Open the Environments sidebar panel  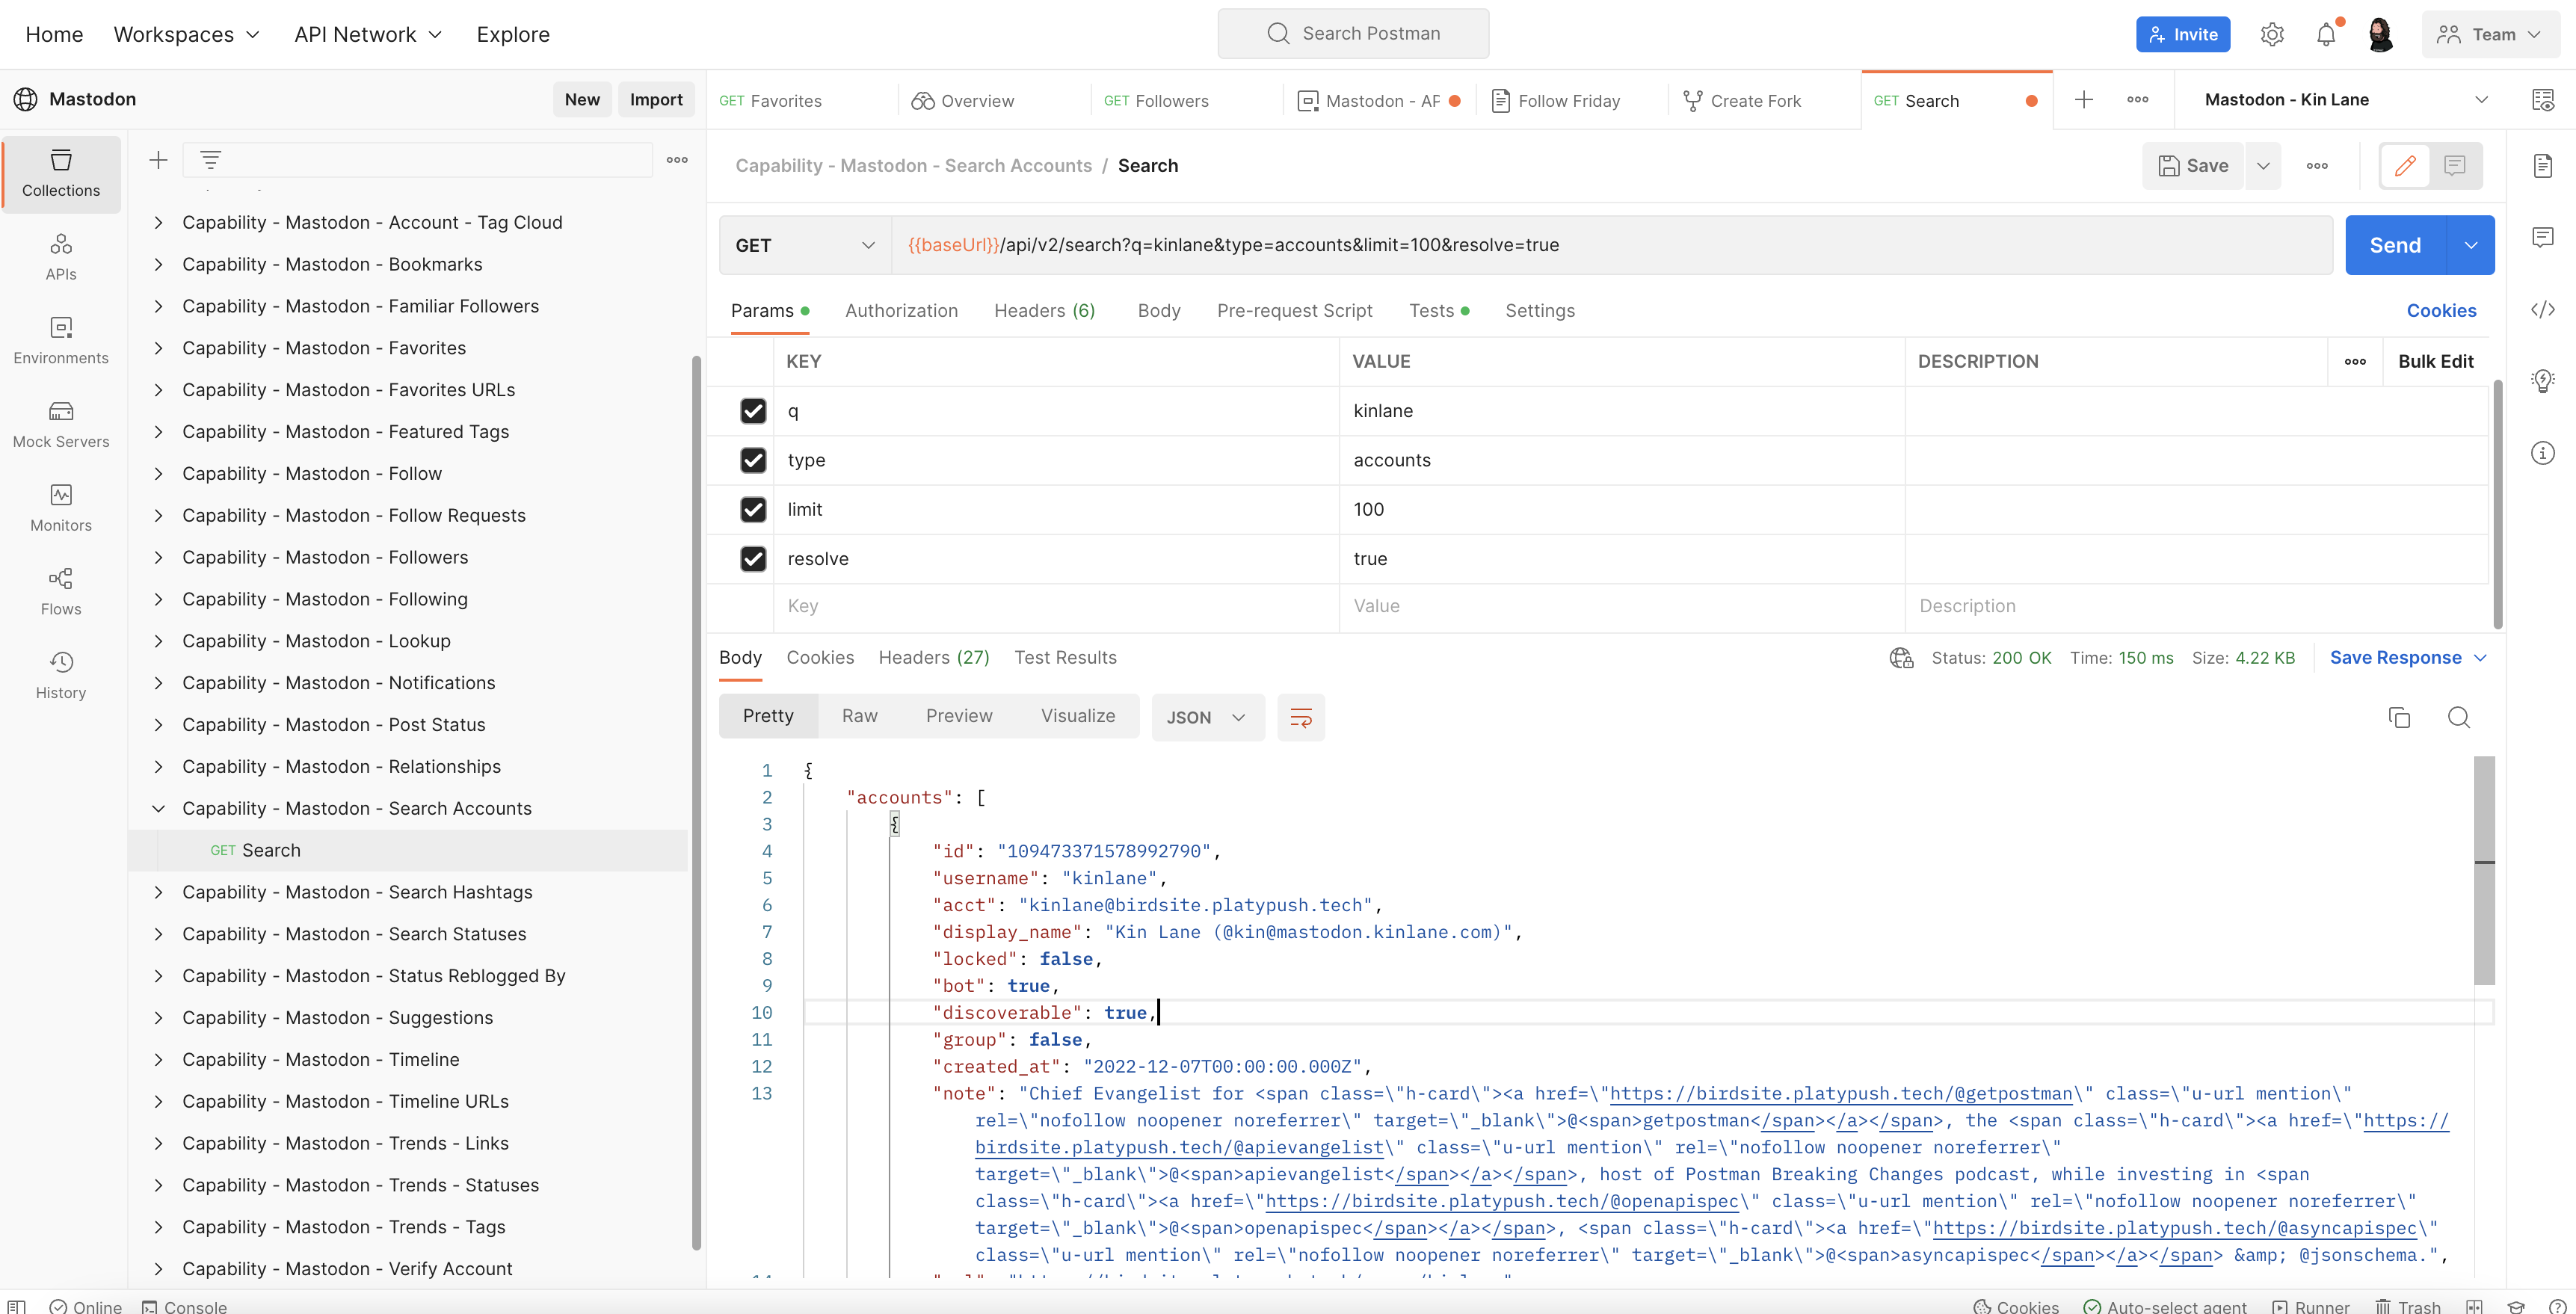61,340
